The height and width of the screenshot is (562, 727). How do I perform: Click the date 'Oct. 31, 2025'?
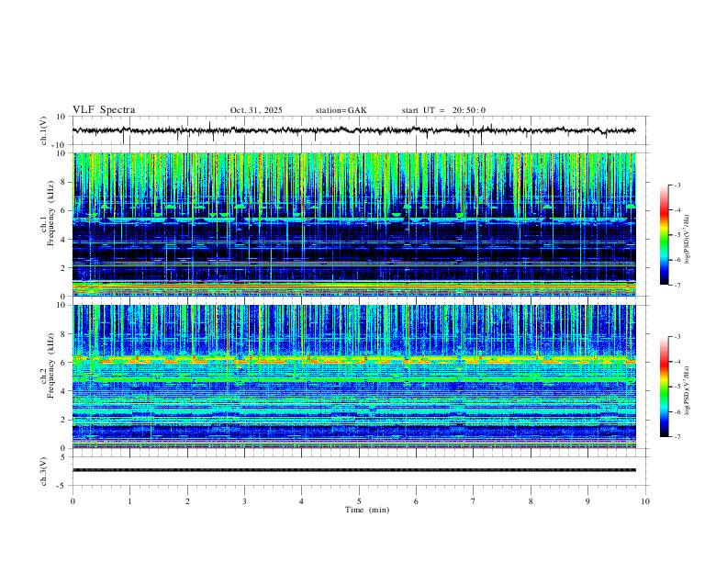pyautogui.click(x=256, y=110)
